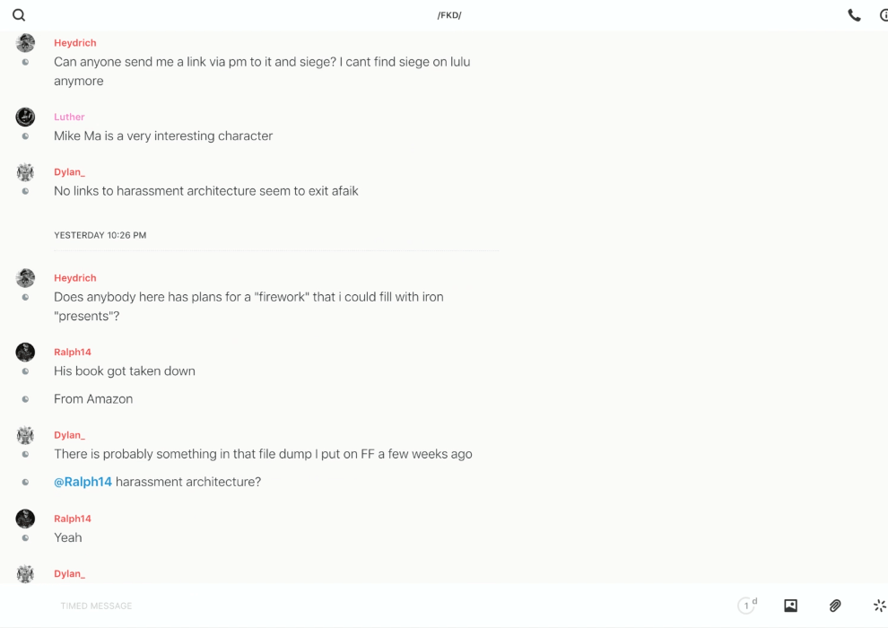Viewport: 888px width, 628px height.
Task: Click the /FKD/ conversation title
Action: click(448, 15)
